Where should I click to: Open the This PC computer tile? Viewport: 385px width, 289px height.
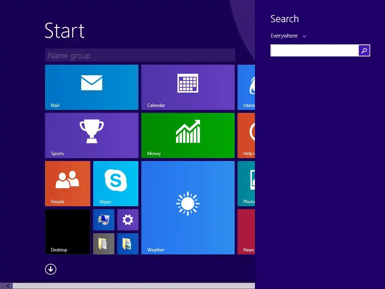coord(104,220)
